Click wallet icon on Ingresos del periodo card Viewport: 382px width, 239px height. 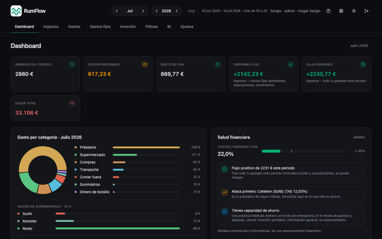pos(72,65)
